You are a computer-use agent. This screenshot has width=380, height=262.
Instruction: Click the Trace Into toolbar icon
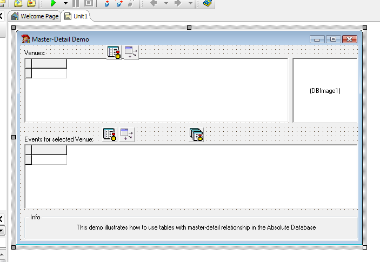[x=106, y=3]
